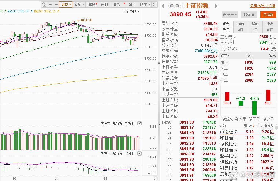The width and height of the screenshot is (278, 181).
Task: Zoom out chart with minus icon
Action: (x=56, y=5)
